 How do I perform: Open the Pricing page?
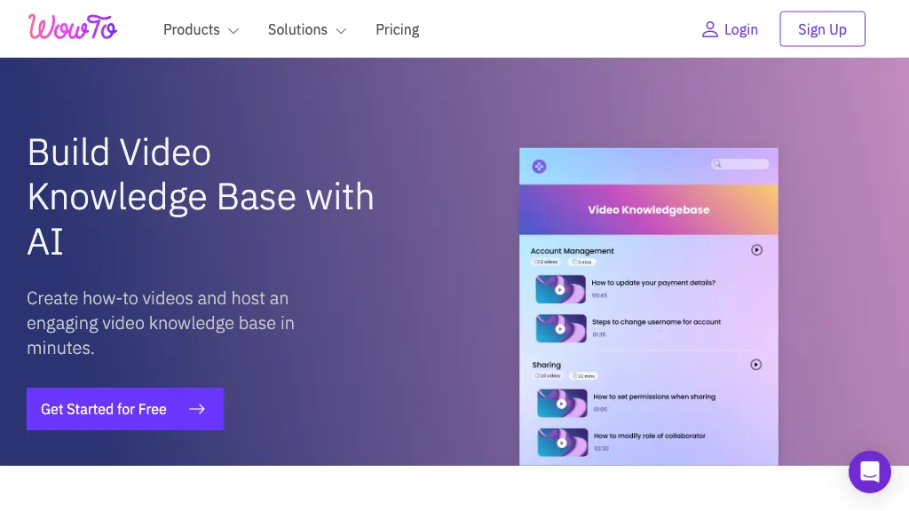click(397, 29)
